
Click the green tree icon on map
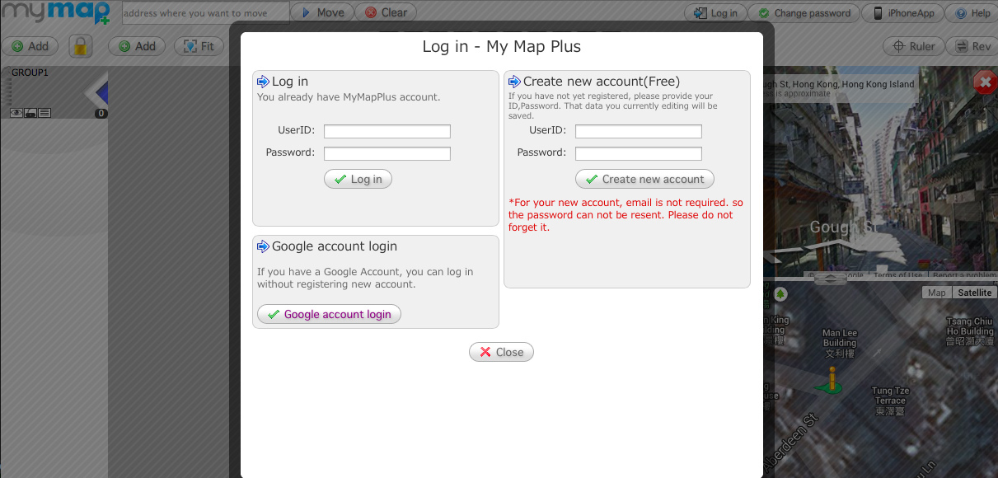tap(780, 293)
